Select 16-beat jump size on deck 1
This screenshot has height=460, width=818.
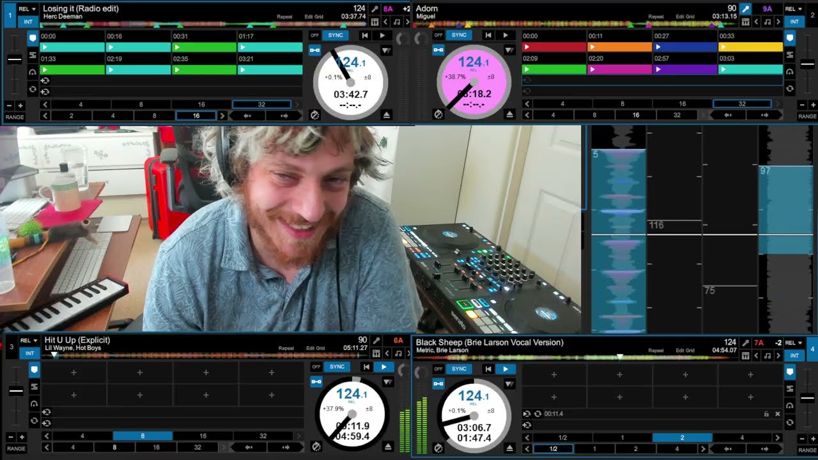pyautogui.click(x=196, y=116)
